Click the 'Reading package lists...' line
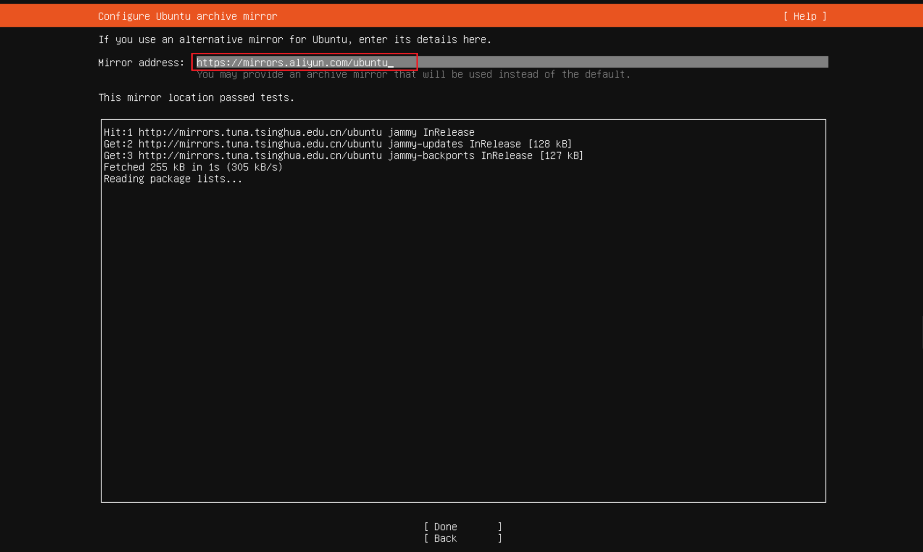 click(173, 179)
